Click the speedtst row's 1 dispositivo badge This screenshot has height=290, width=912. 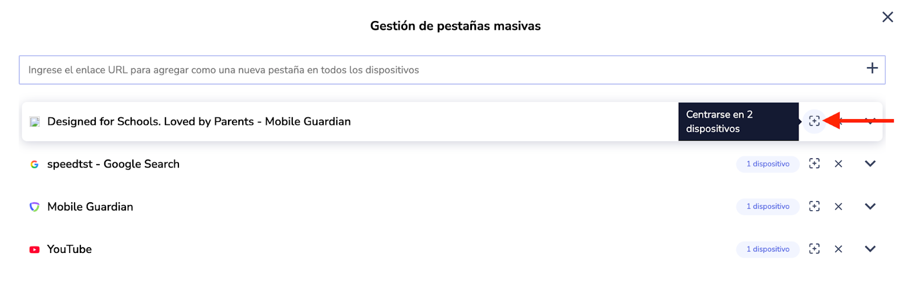click(767, 164)
